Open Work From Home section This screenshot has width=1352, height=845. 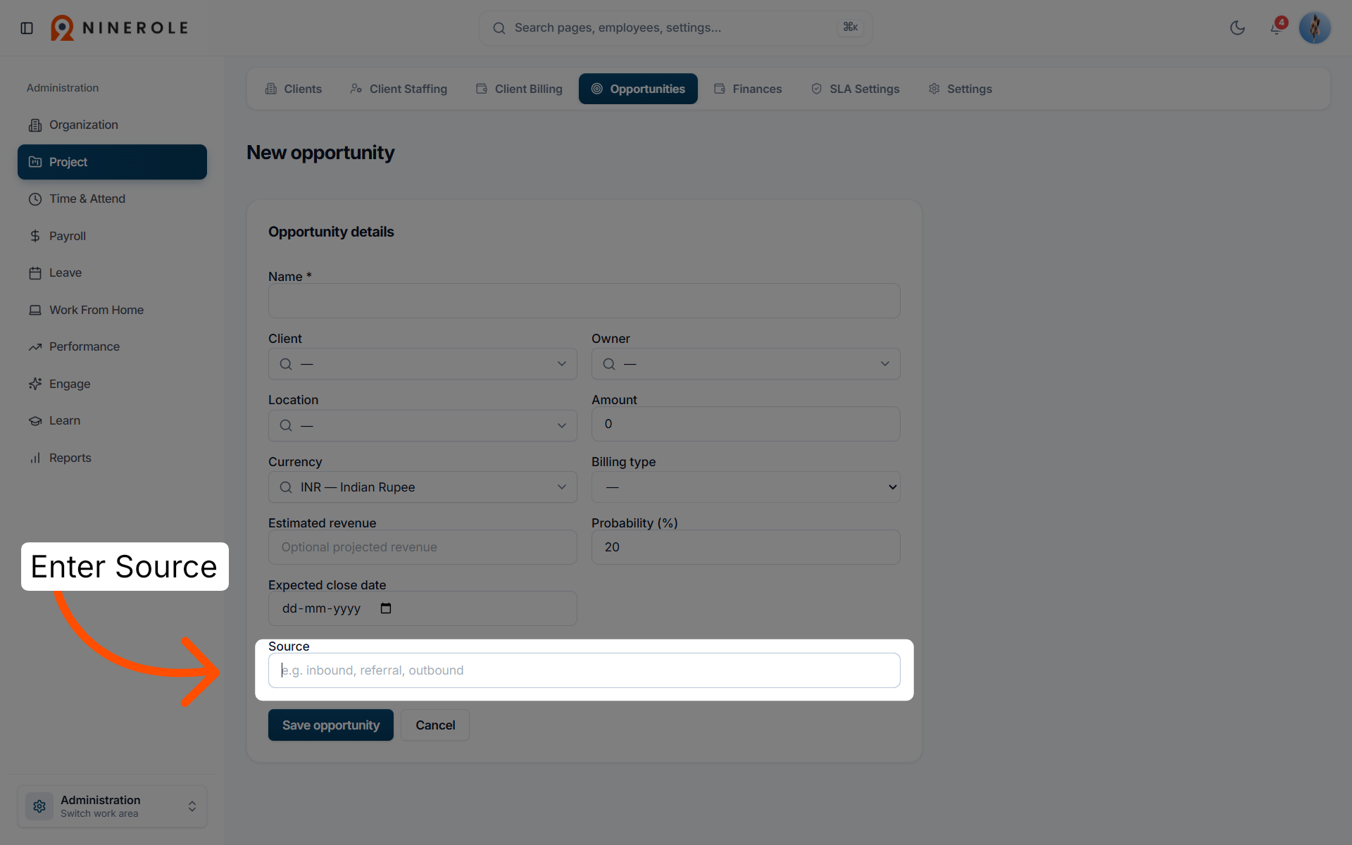point(113,310)
